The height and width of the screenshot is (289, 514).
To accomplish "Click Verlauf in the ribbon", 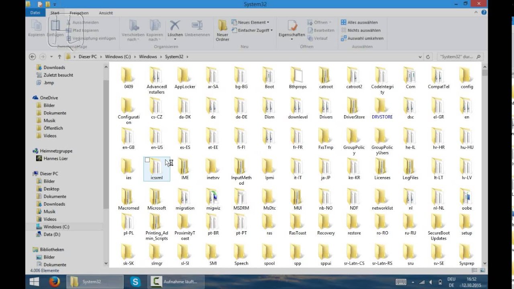I will tap(318, 38).
